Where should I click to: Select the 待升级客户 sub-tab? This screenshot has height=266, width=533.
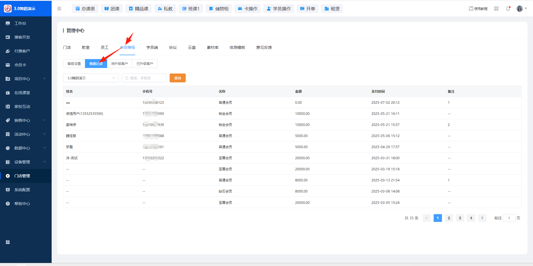[x=120, y=64]
